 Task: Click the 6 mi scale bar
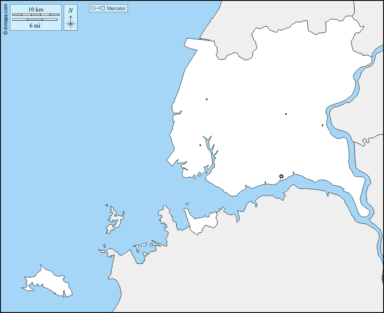coord(35,20)
